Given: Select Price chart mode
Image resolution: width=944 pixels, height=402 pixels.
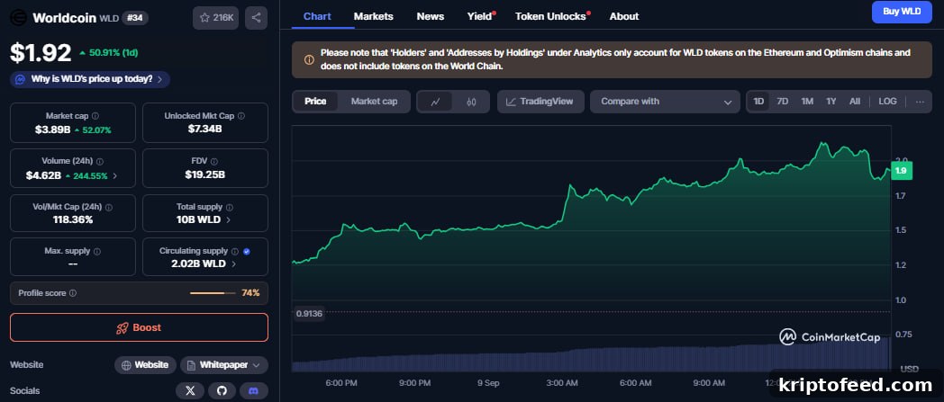Looking at the screenshot, I should 315,102.
